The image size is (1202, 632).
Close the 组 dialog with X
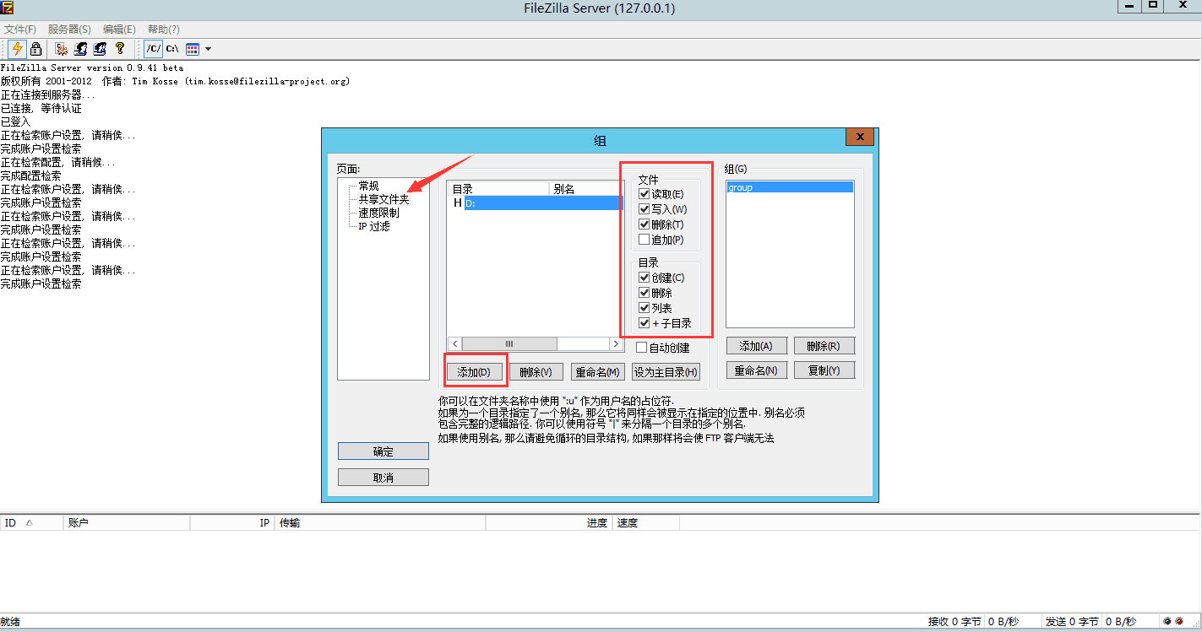tap(859, 137)
